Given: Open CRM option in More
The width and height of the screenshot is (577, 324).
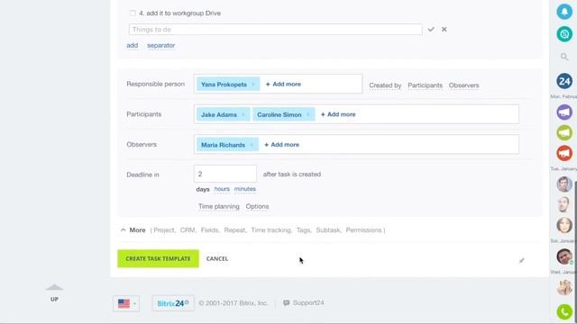Looking at the screenshot, I should (x=188, y=230).
